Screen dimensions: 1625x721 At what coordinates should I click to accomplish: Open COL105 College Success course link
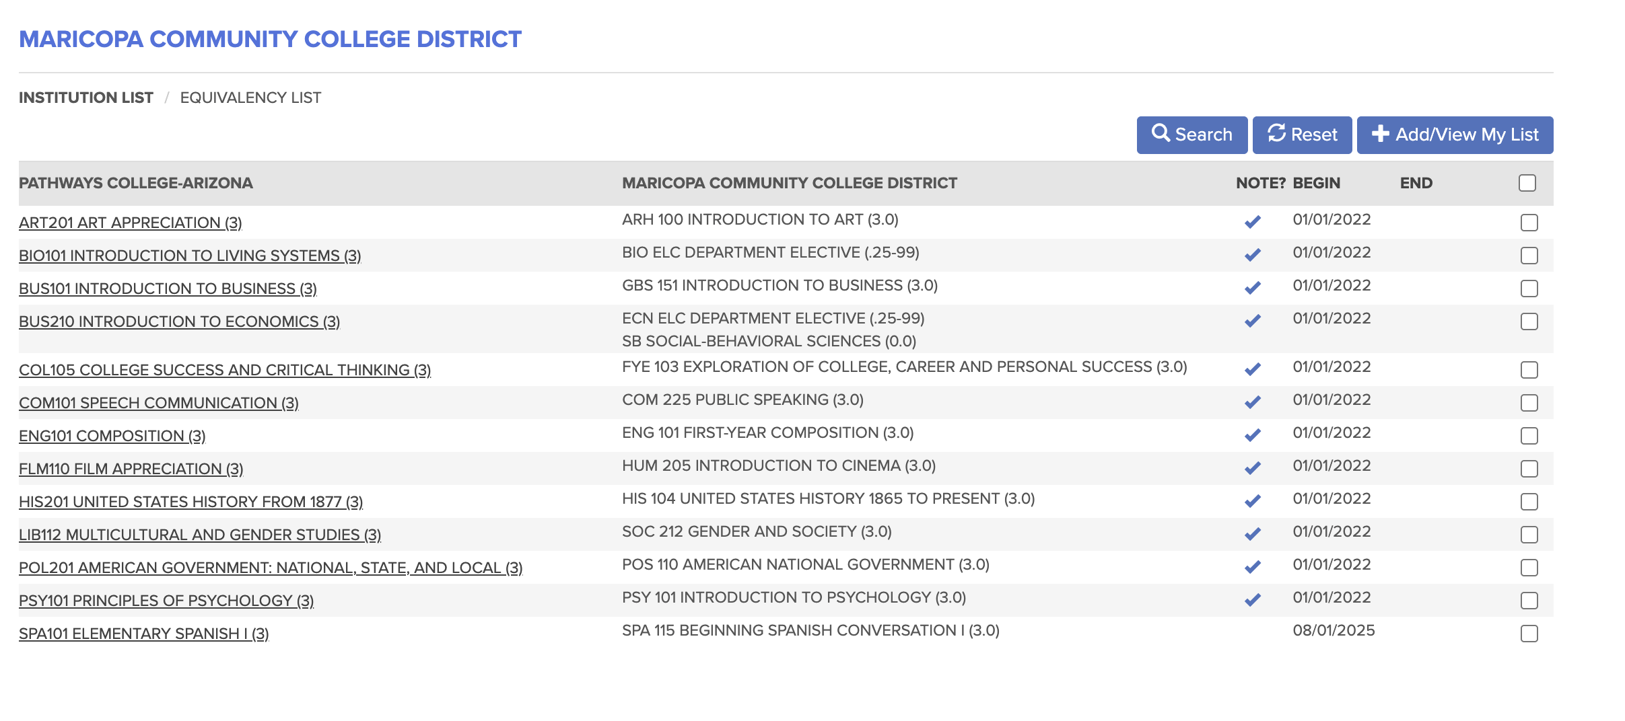(225, 370)
